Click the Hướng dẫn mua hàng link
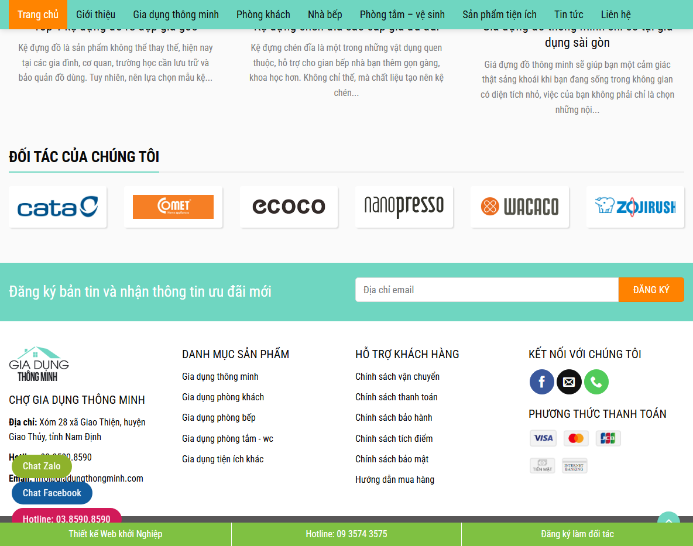Screen dimensions: 693x546 pyautogui.click(x=394, y=479)
